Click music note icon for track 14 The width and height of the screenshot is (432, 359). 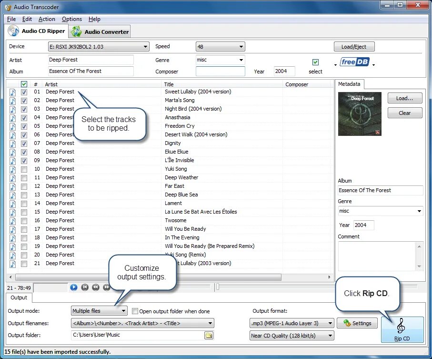tap(13, 204)
